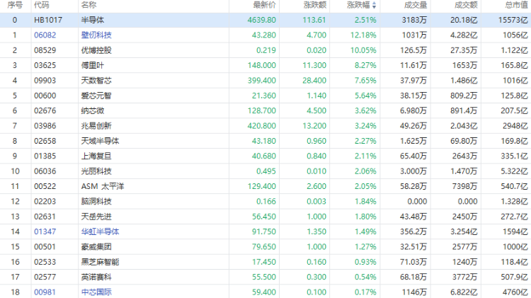Select 兆易创新 row name
The height and width of the screenshot is (298, 531).
(96, 126)
